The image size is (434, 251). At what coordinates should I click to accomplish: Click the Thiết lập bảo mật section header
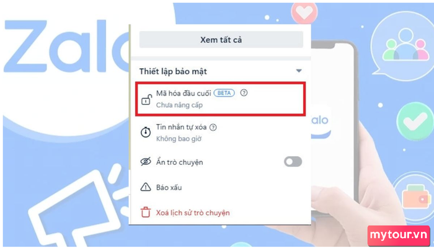(221, 71)
